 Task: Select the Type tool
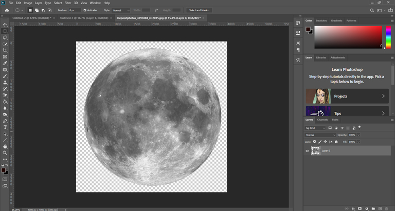[5, 127]
